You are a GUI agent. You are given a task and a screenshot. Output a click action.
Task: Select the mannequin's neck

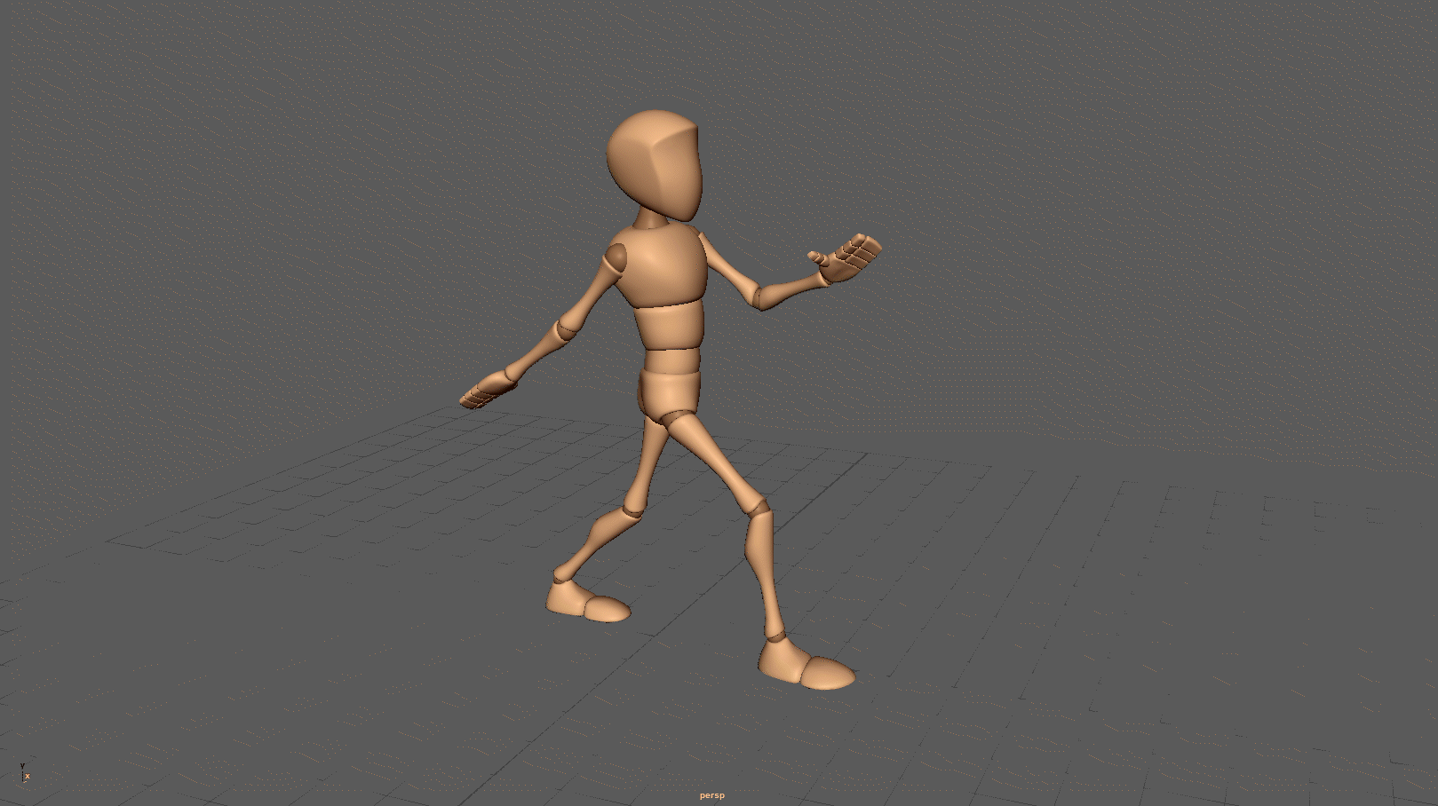[652, 217]
